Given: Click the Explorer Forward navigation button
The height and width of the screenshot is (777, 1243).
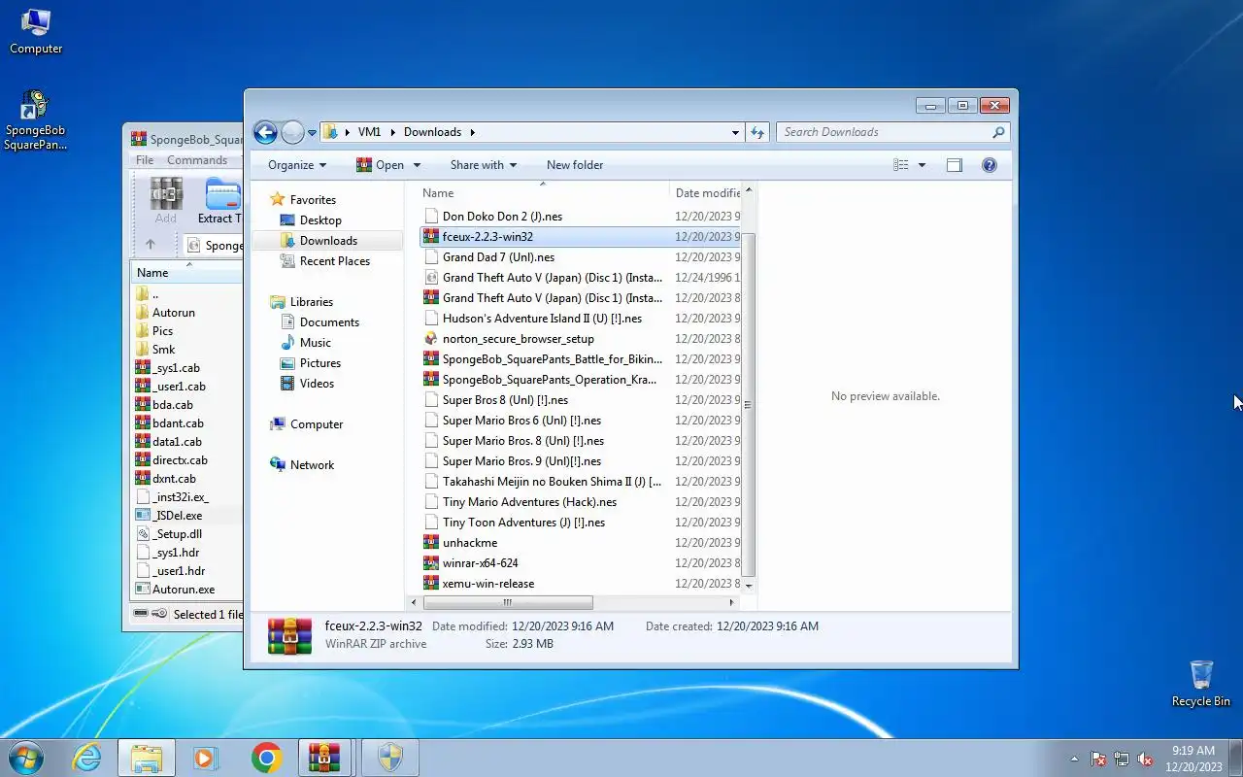Looking at the screenshot, I should point(292,132).
